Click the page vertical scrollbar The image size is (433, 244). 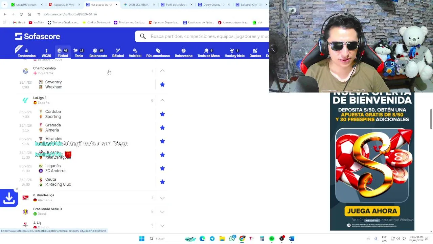[431, 119]
